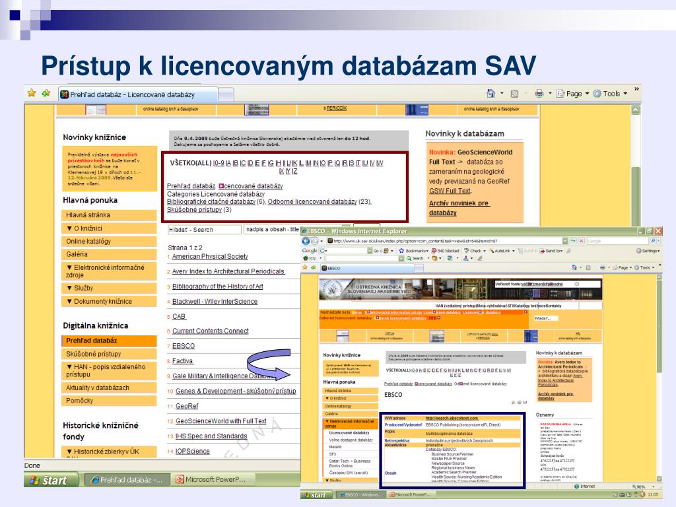The image size is (676, 507).
Task: Expand Elektronické informačné zdroje in Prehľad databáz window
Action: click(x=109, y=271)
